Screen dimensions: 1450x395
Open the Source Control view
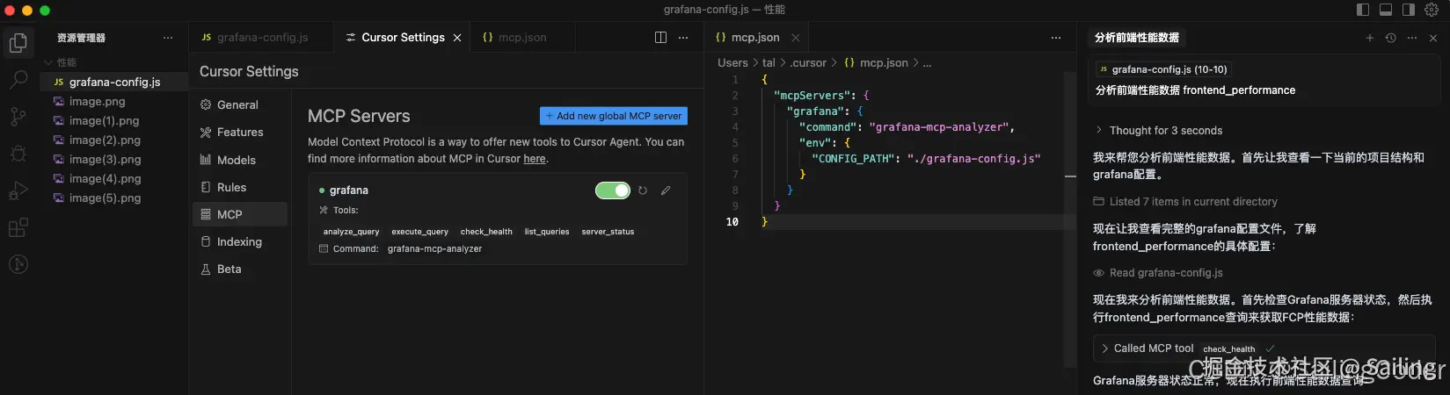pyautogui.click(x=18, y=116)
